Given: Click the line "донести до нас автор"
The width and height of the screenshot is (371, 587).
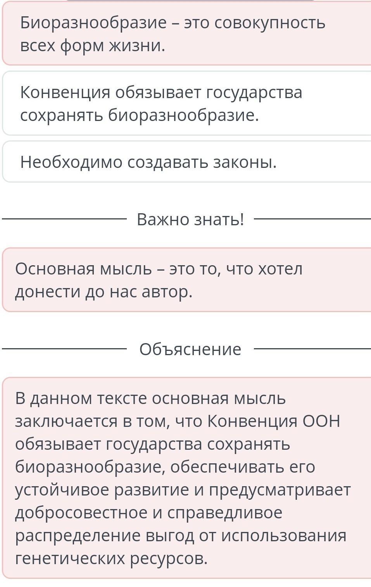Looking at the screenshot, I should click(x=104, y=292).
